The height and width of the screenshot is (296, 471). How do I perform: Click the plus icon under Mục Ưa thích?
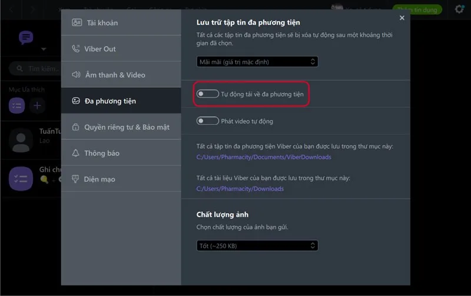tap(38, 106)
